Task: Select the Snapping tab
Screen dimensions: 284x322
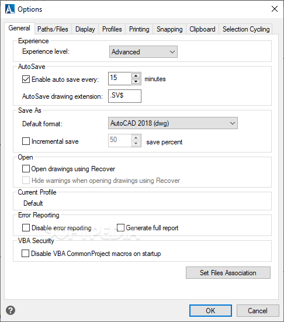Action: [x=169, y=29]
